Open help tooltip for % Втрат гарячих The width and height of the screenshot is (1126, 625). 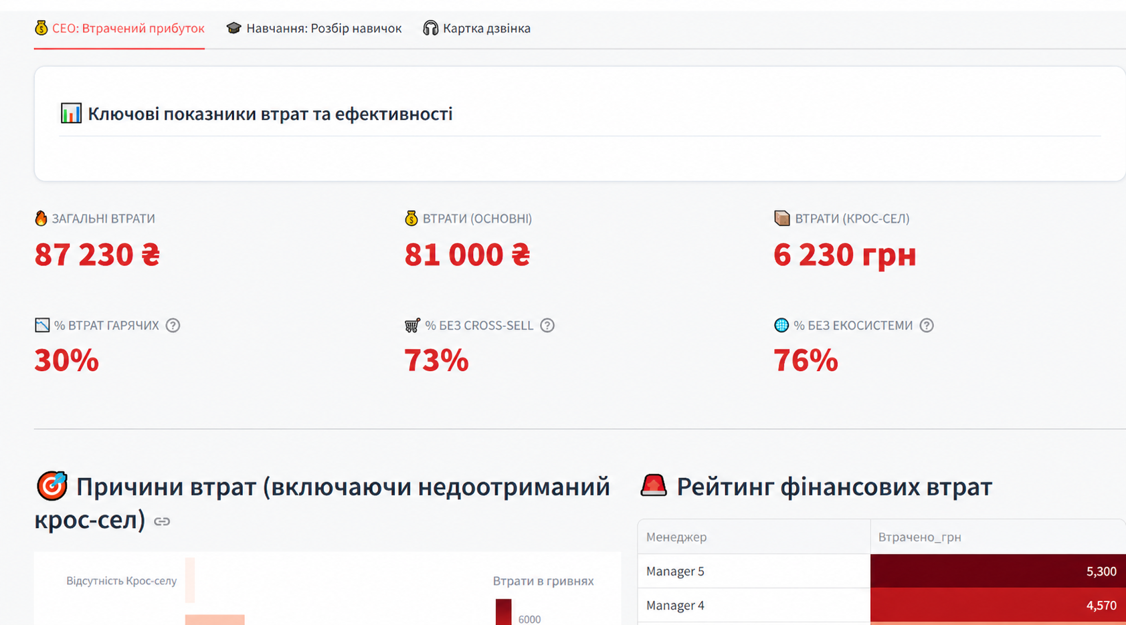point(173,326)
